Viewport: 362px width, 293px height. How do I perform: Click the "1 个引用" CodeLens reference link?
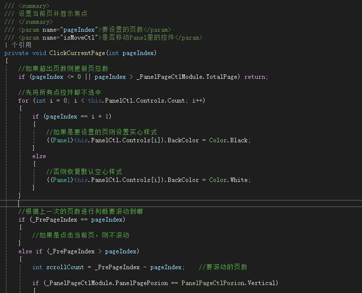(x=18, y=45)
